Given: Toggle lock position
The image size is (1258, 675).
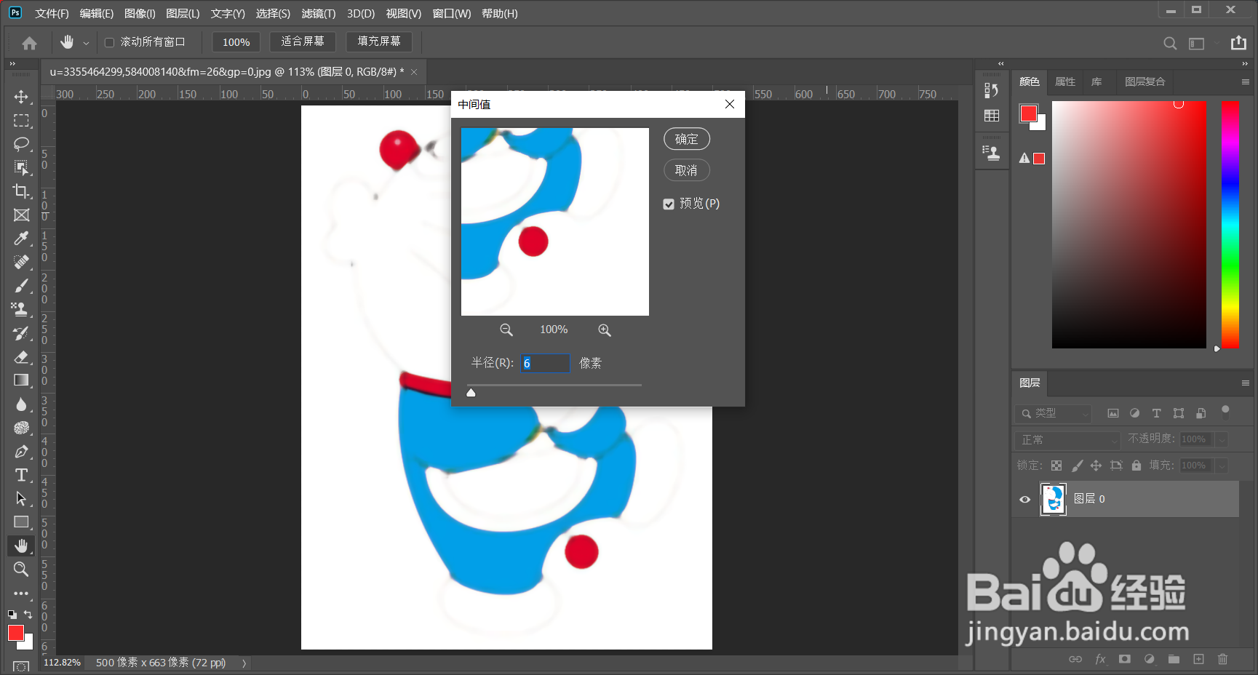Looking at the screenshot, I should (1096, 466).
